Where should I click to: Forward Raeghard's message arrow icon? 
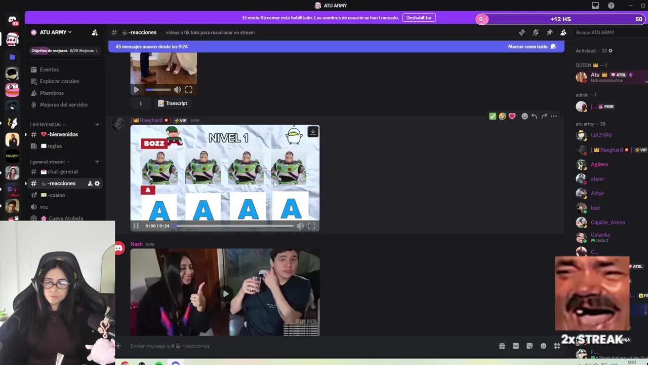pyautogui.click(x=544, y=116)
